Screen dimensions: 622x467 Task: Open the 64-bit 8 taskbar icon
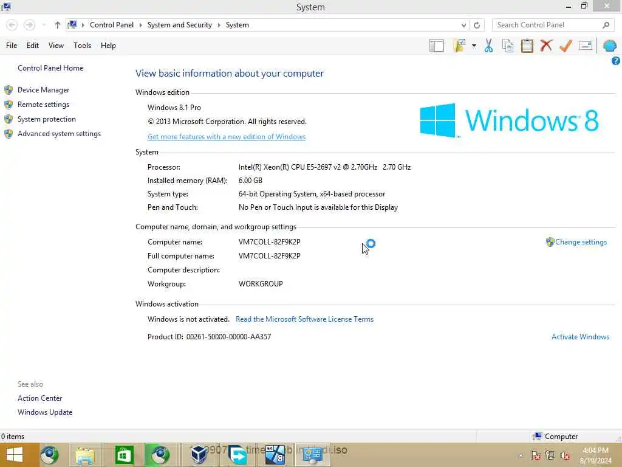click(275, 455)
